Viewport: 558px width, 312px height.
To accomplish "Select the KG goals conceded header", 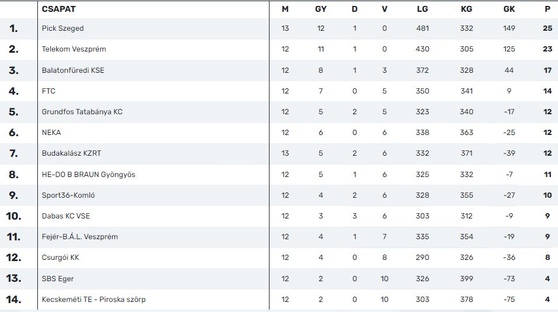I will (467, 9).
